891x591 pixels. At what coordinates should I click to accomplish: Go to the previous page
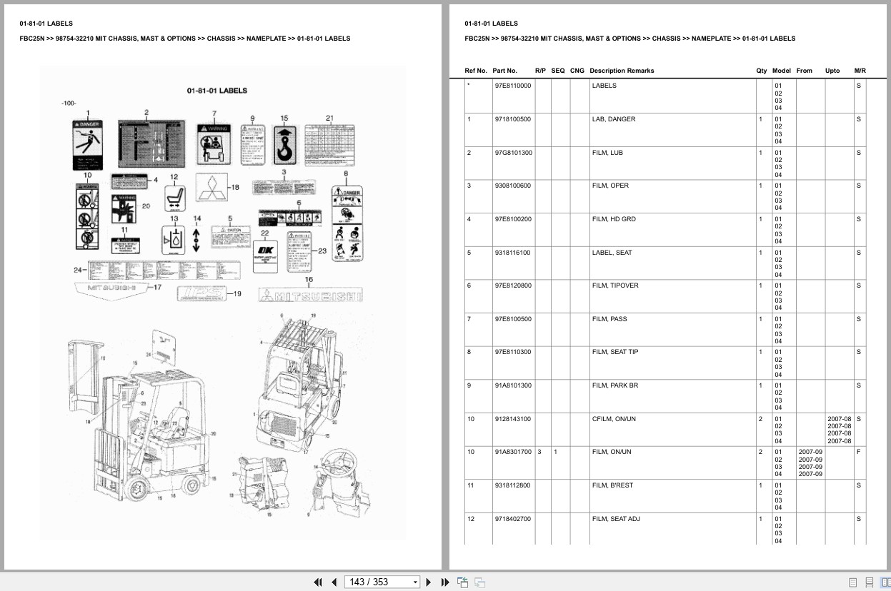pos(334,582)
